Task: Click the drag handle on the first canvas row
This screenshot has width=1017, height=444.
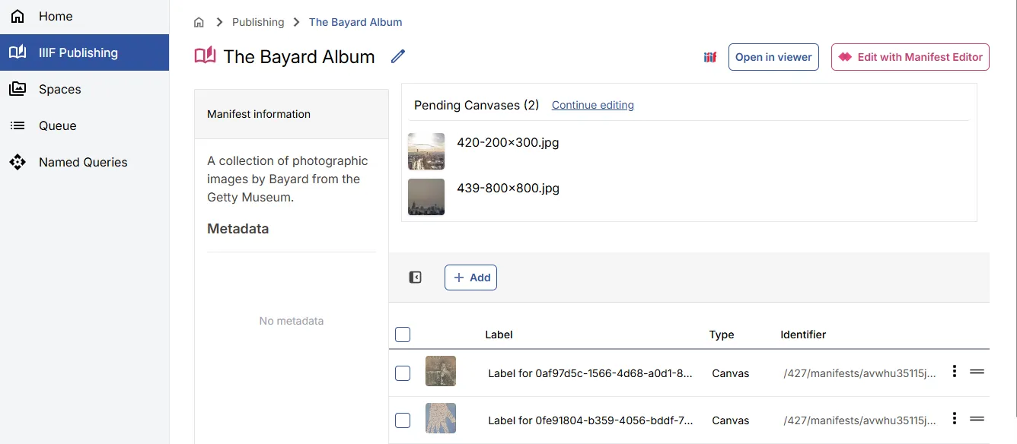Action: pyautogui.click(x=977, y=372)
